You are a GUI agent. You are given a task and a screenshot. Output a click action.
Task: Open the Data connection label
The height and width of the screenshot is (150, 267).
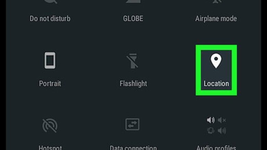tap(133, 148)
